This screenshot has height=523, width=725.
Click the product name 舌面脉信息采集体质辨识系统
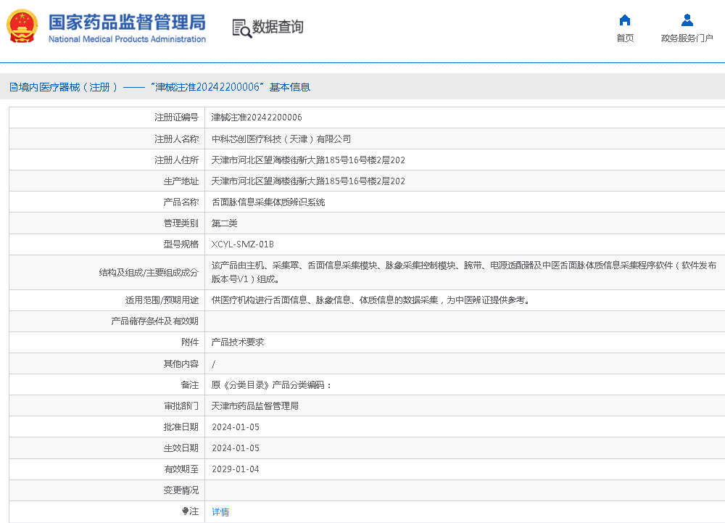tap(268, 202)
